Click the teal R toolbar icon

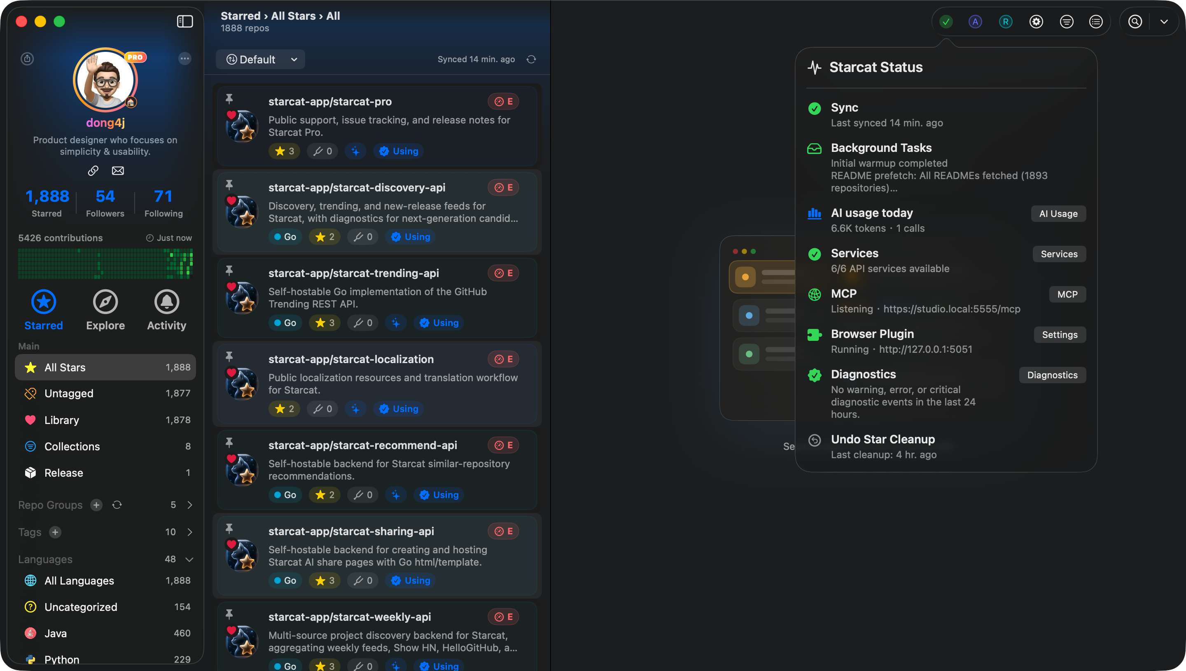tap(1006, 22)
